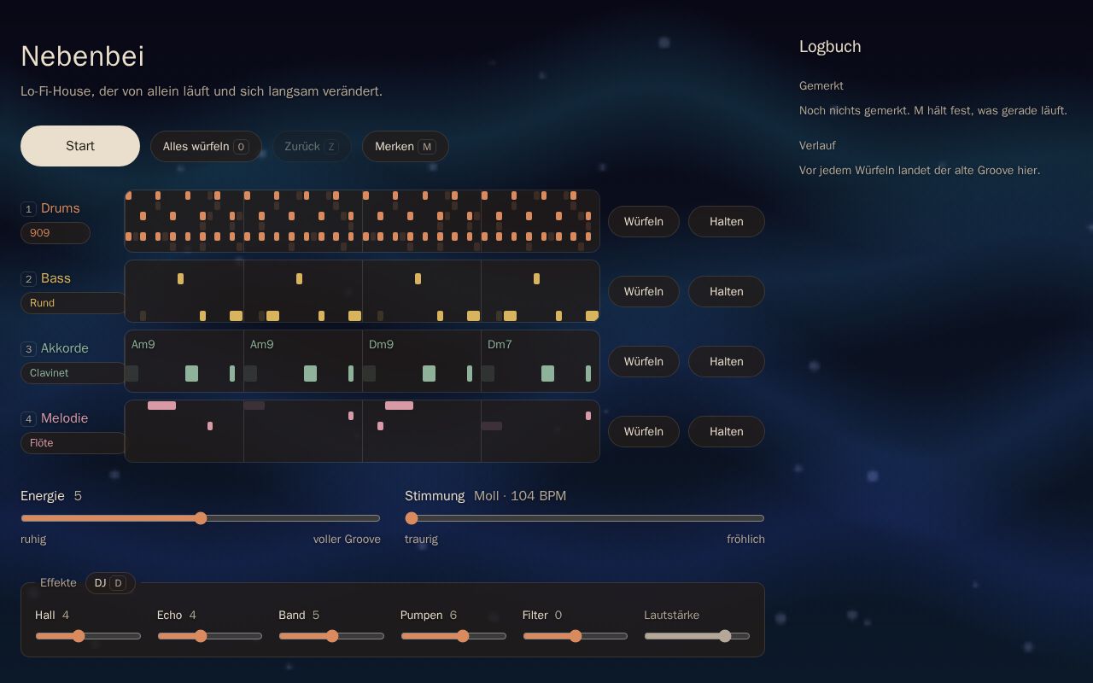Adjust the Lautstärke volume slider
Screen dimensions: 1093x683
pyautogui.click(x=697, y=636)
